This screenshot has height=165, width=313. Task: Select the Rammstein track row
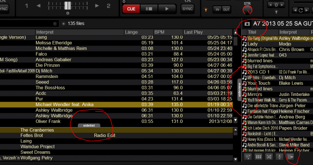tap(116, 76)
